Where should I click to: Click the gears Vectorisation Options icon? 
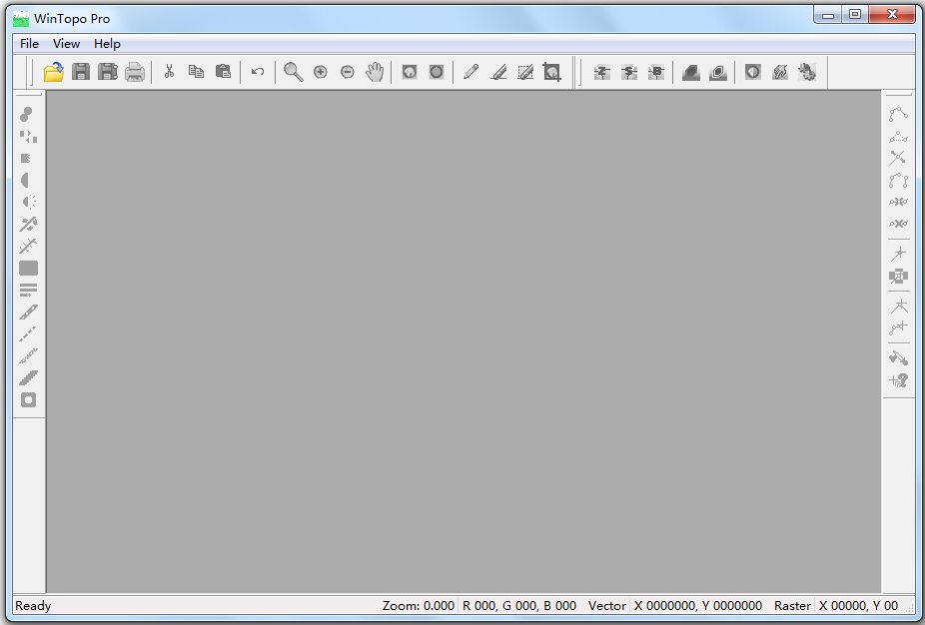pyautogui.click(x=807, y=72)
